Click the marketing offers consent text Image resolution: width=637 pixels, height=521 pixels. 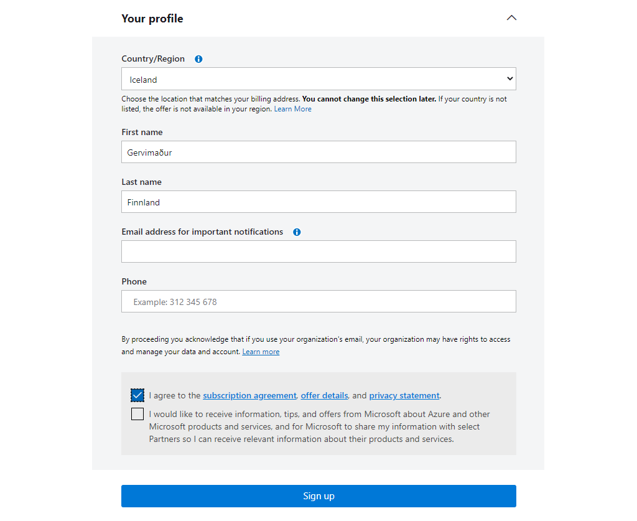click(x=319, y=426)
